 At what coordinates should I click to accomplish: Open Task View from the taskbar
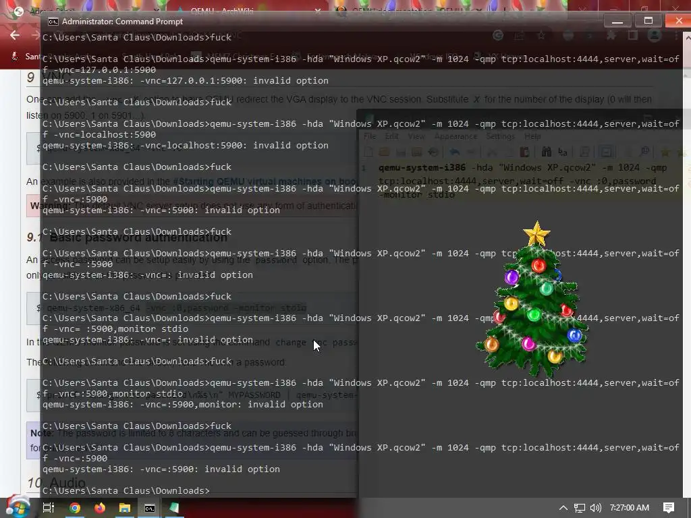pyautogui.click(x=49, y=508)
